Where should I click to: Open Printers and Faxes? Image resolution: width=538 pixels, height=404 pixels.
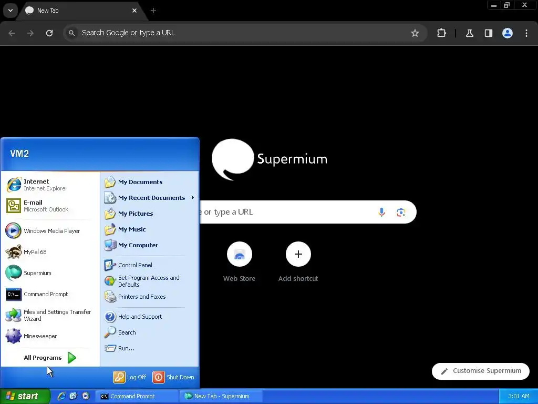pos(150,297)
